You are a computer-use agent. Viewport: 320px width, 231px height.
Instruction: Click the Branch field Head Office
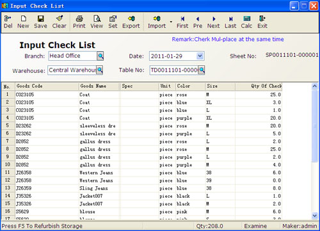(x=72, y=56)
